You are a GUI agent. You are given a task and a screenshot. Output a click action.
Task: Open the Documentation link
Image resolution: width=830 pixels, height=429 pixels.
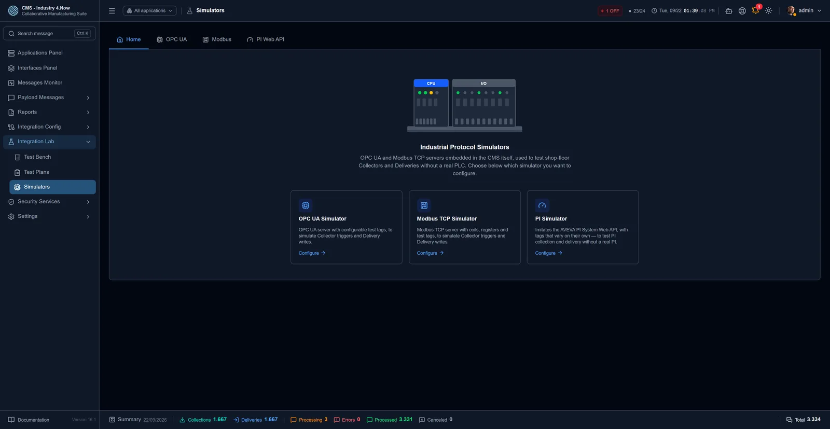coord(29,420)
